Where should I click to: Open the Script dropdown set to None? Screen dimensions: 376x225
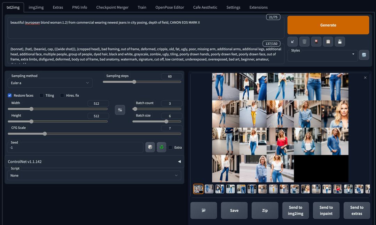[94, 175]
